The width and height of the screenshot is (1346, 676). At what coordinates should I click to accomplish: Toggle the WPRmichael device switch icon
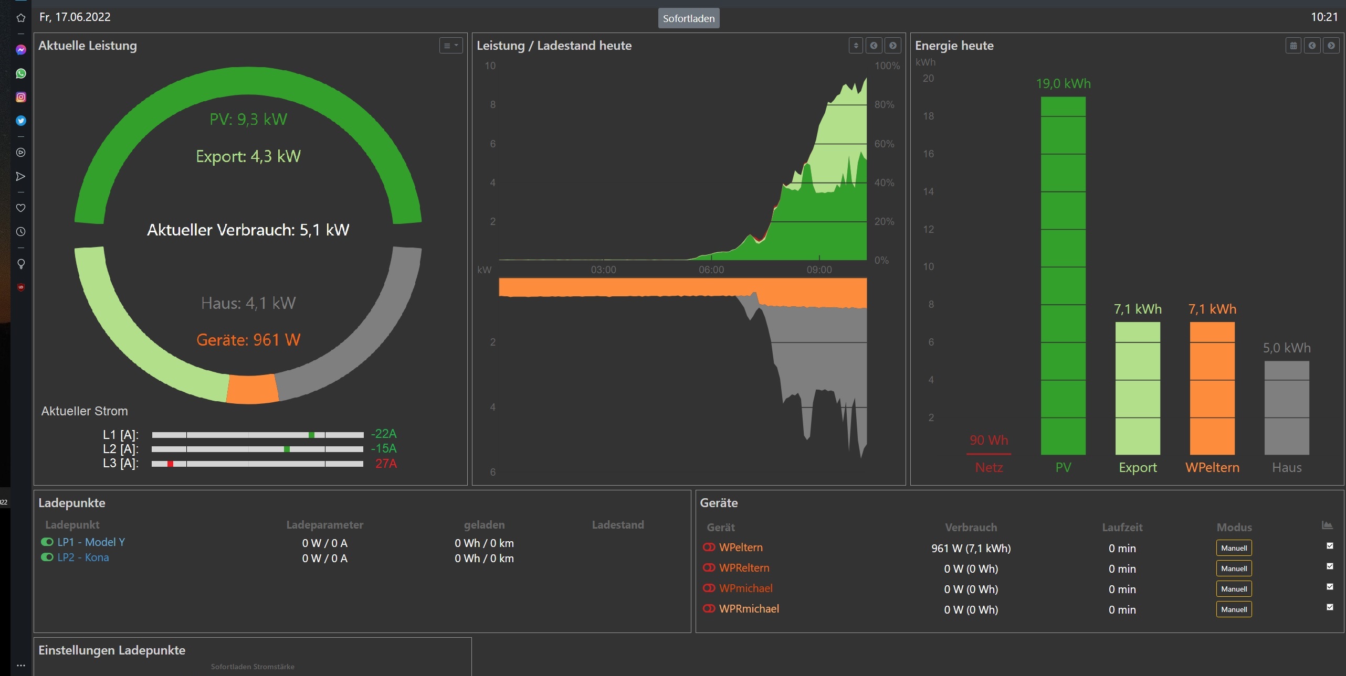(x=709, y=608)
